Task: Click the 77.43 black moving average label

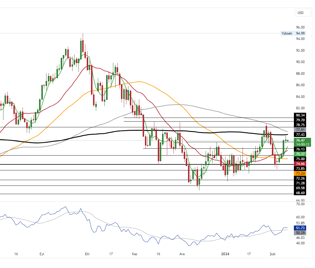Action: 300,135
